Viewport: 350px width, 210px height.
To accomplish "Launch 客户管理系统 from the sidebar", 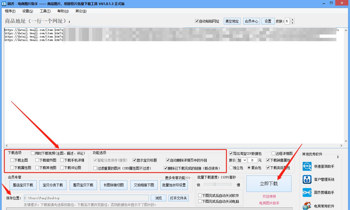I will [307, 179].
